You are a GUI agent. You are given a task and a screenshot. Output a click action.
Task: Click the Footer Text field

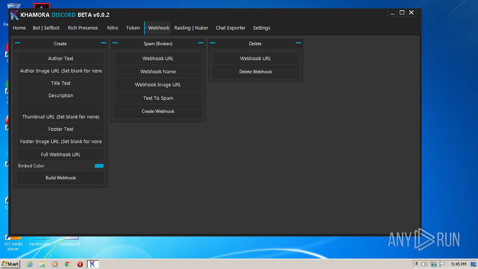(61, 129)
